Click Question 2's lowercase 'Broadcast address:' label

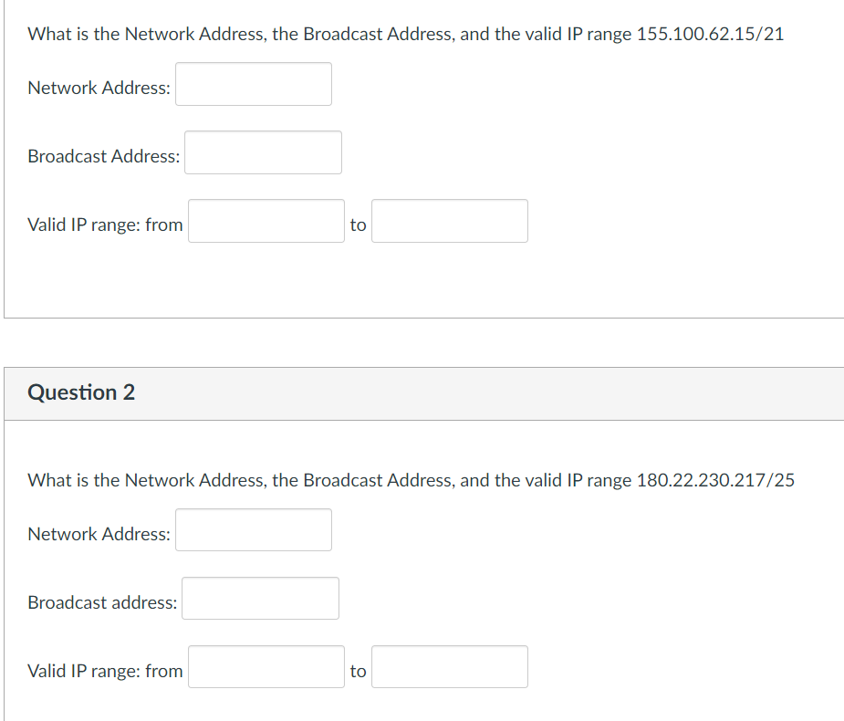point(102,602)
